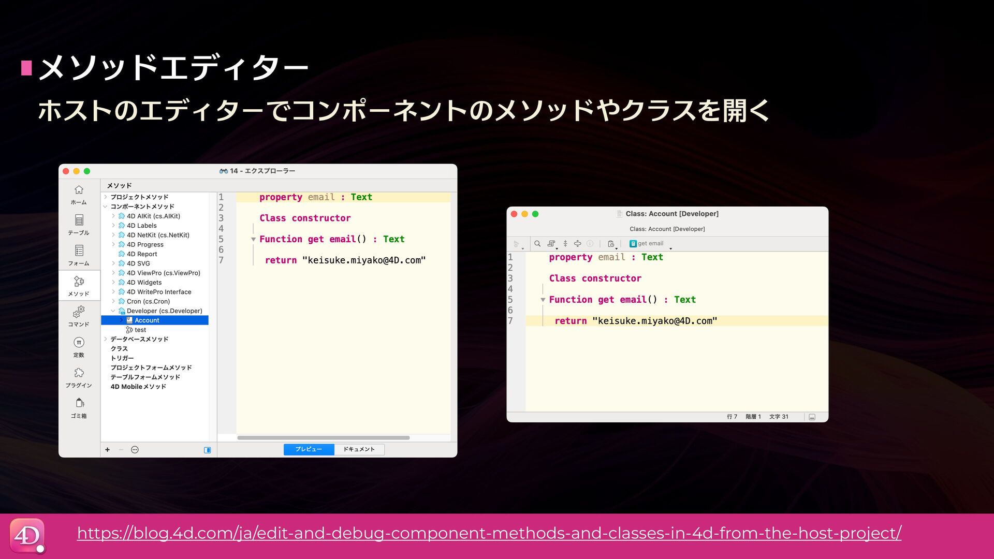Click property email line in Explorer preview
This screenshot has height=559, width=994.
pyautogui.click(x=343, y=197)
